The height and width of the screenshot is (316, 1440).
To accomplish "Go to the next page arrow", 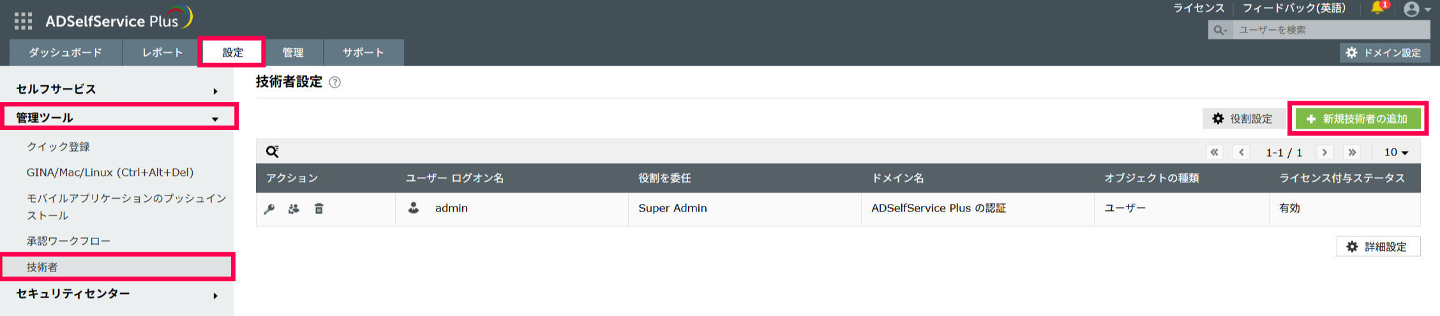I will click(1325, 152).
